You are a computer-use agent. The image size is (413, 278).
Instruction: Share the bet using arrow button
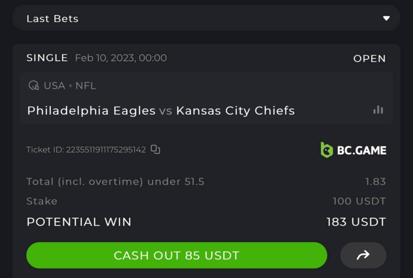point(363,255)
